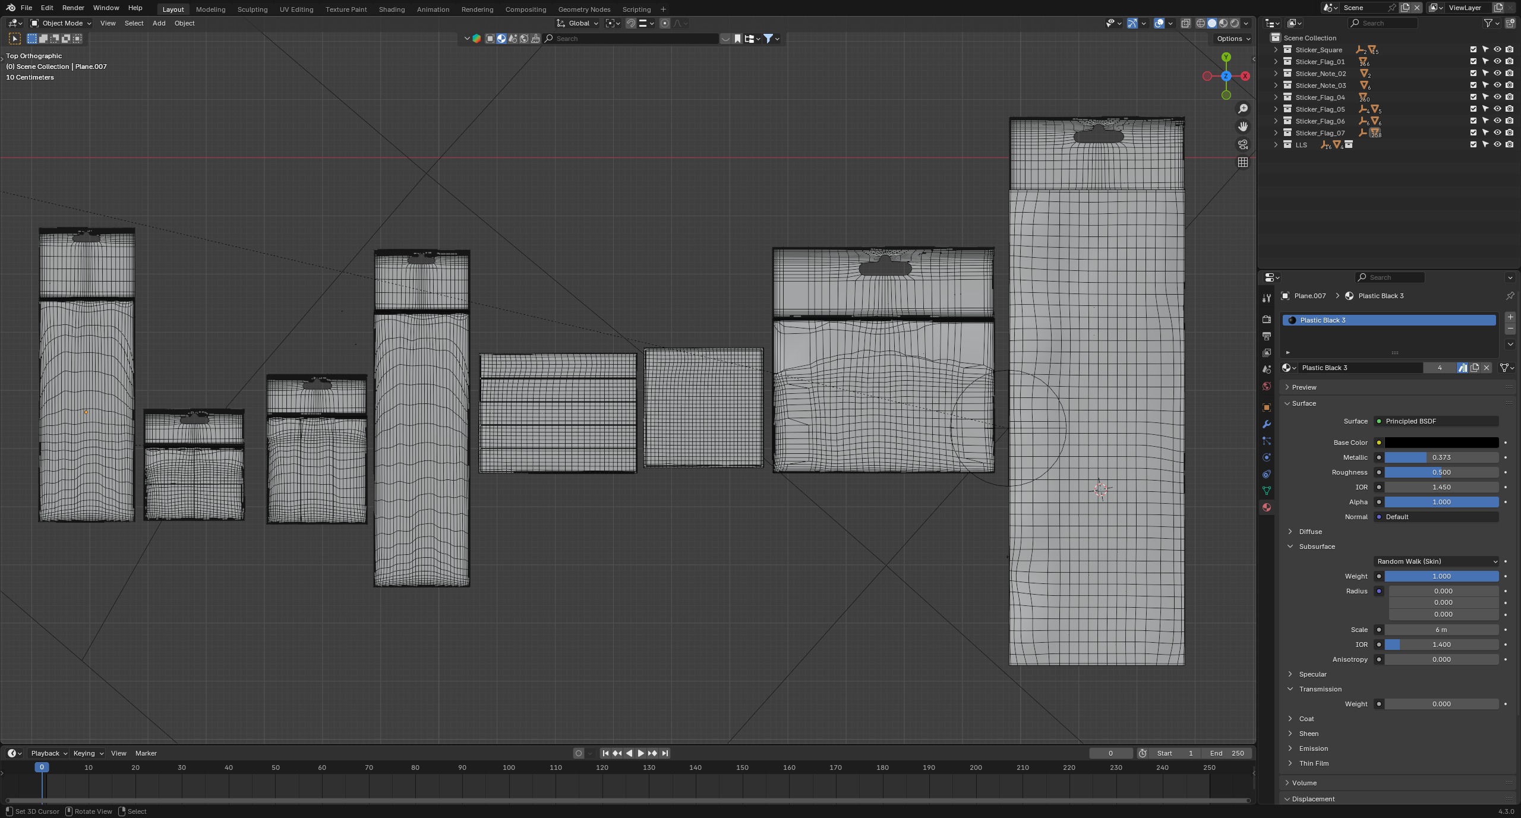The width and height of the screenshot is (1521, 818).
Task: Open the Output properties tab
Action: [x=1266, y=336]
